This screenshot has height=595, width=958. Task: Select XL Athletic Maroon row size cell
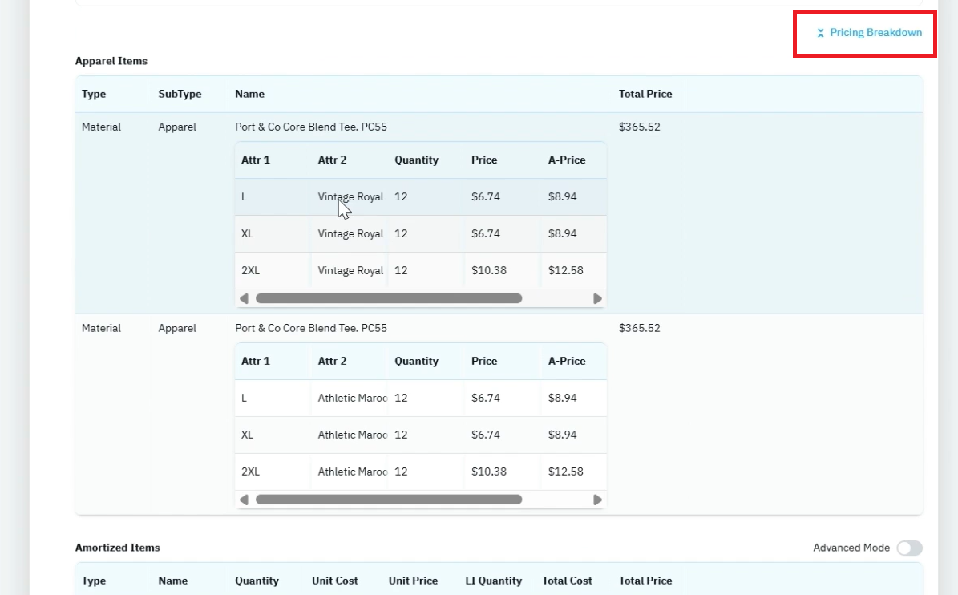pyautogui.click(x=247, y=435)
